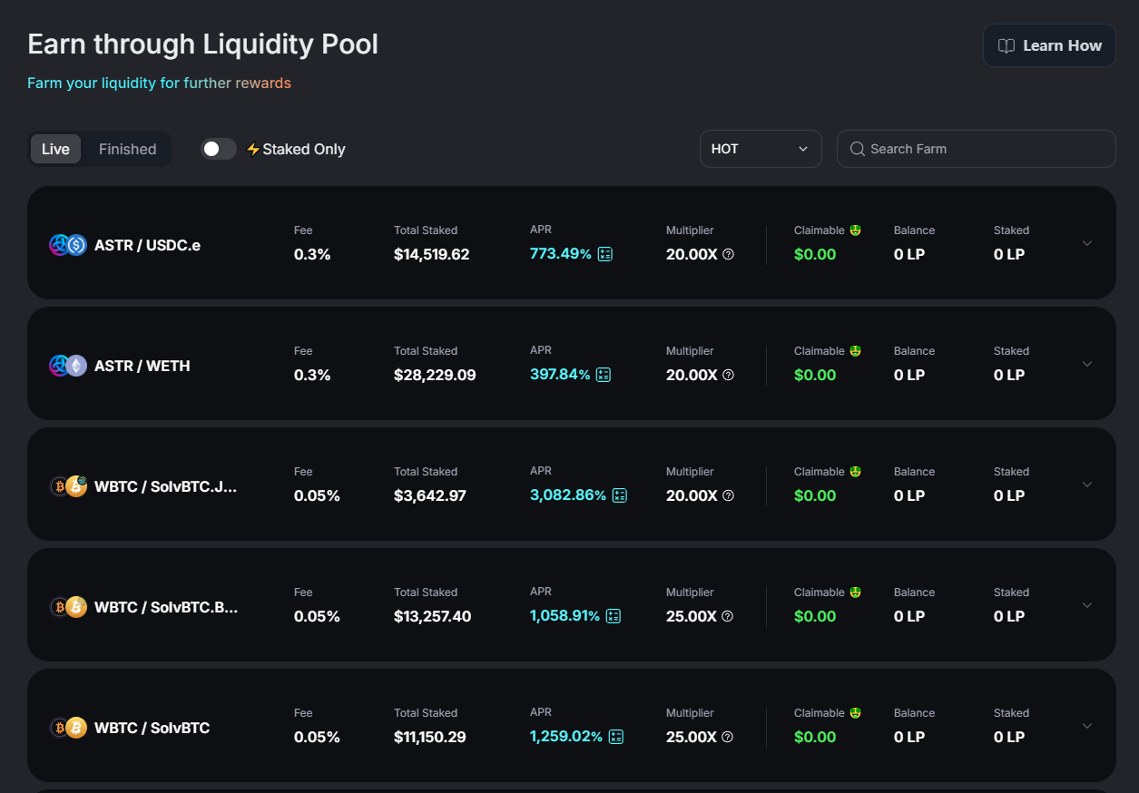Toggle the Staked Only switch
Viewport: 1139px width, 793px height.
point(219,149)
